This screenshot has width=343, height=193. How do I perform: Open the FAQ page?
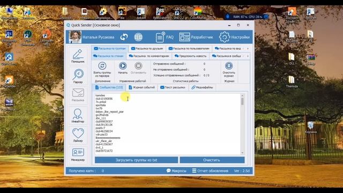click(165, 37)
